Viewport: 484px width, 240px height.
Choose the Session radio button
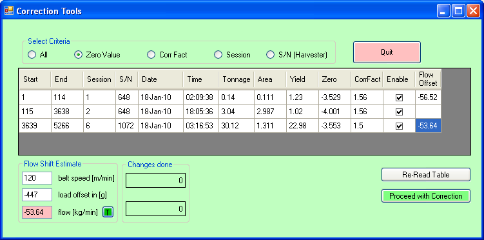pos(218,55)
